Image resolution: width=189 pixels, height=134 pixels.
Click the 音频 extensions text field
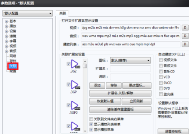pyautogui.click(x=131, y=36)
